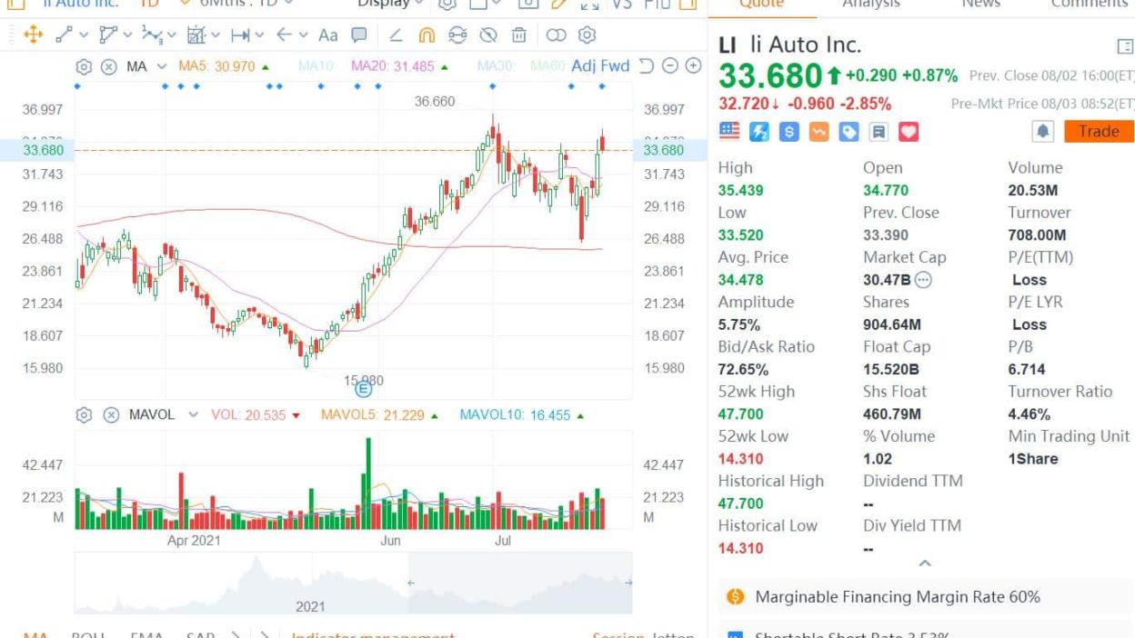Select the angle drawing tool
The image size is (1135, 638).
(396, 35)
